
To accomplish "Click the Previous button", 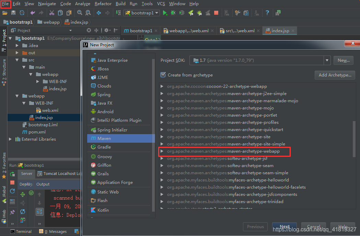I will point(255,227).
